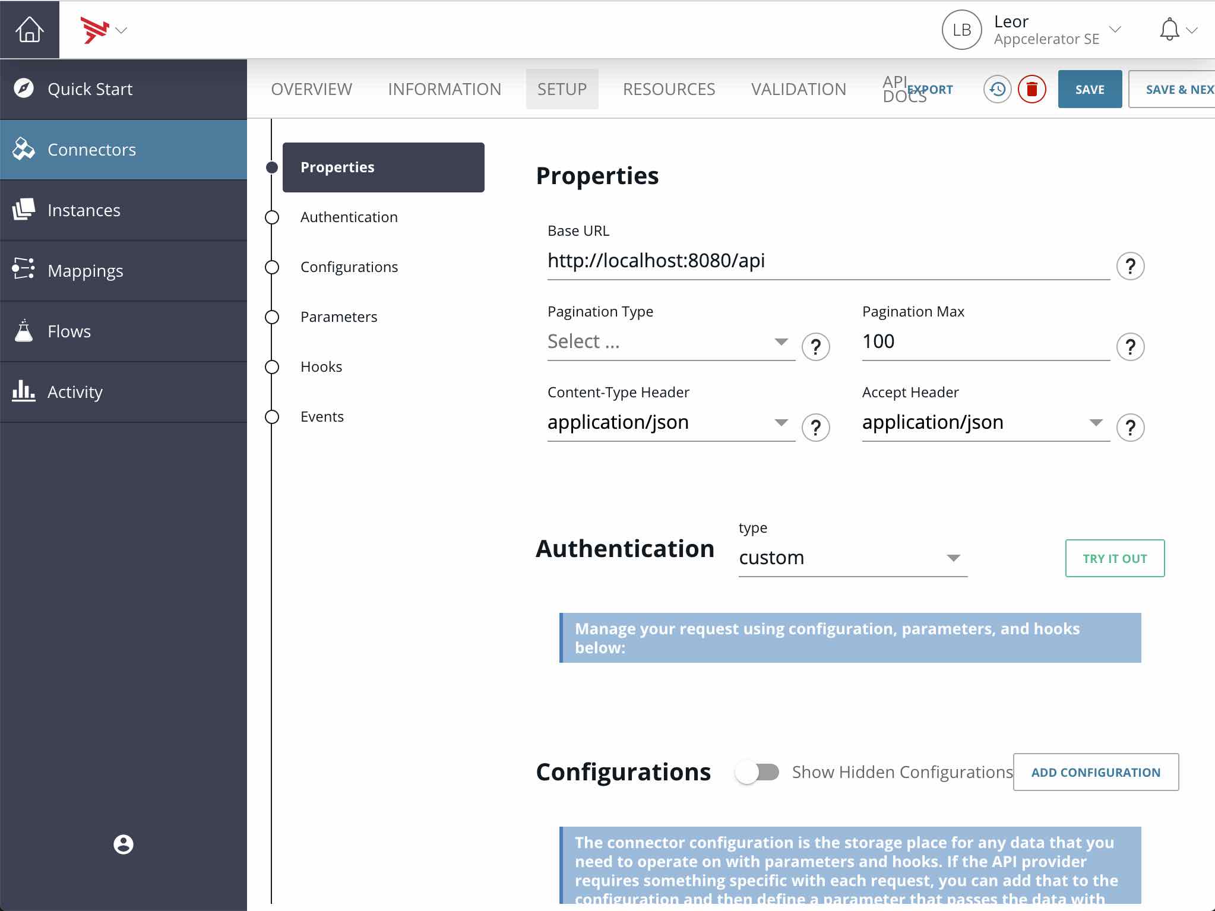Expand the chevron next to the logo
The image size is (1215, 911).
[x=122, y=30]
